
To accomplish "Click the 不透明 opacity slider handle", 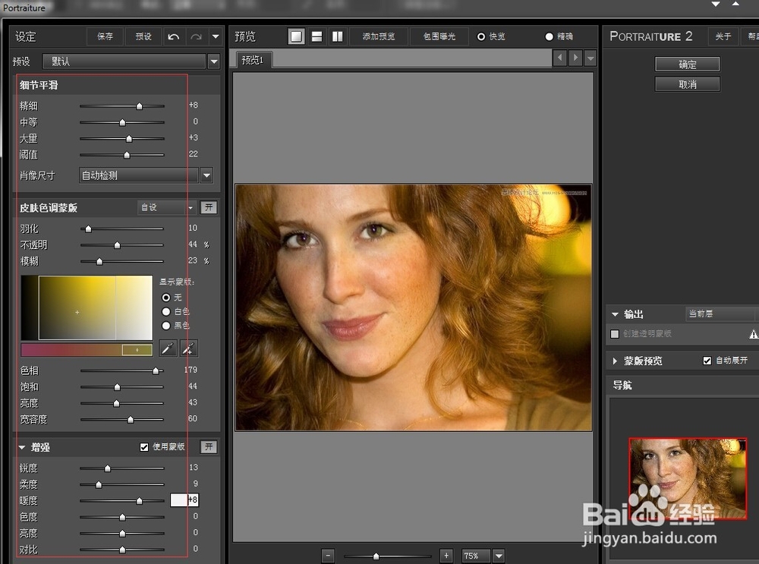I will [x=117, y=245].
